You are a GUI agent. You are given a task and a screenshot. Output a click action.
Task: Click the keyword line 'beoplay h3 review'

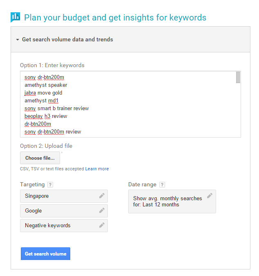[x=46, y=116]
